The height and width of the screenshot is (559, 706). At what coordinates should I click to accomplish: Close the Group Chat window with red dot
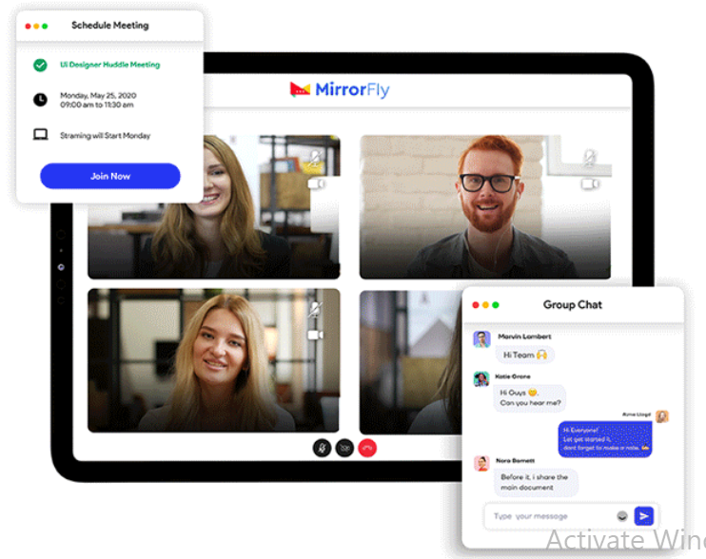(x=476, y=305)
